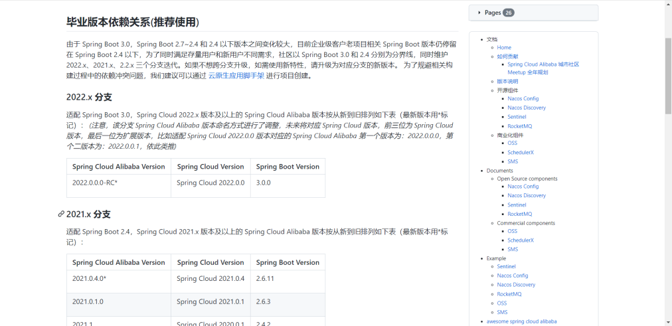Click the anchor link icon beside 2021.x 分支
This screenshot has width=672, height=326.
61,214
